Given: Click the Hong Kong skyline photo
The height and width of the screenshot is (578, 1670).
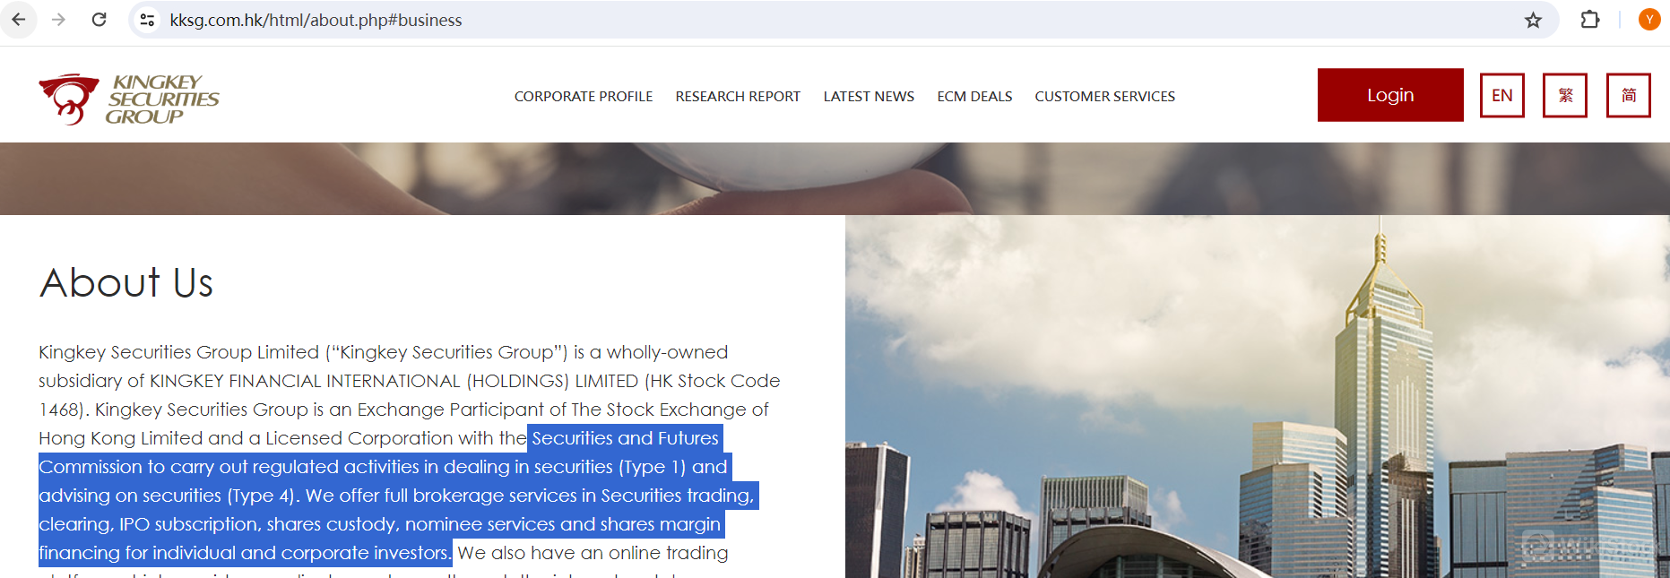Looking at the screenshot, I should pos(1257,396).
